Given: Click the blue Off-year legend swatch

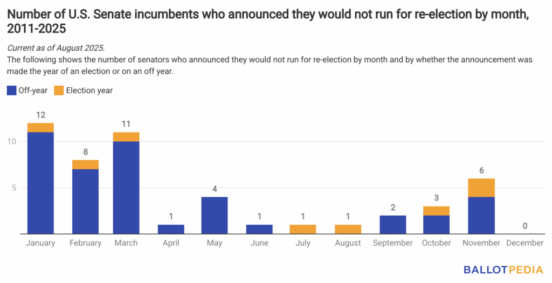Looking at the screenshot, I should [12, 91].
